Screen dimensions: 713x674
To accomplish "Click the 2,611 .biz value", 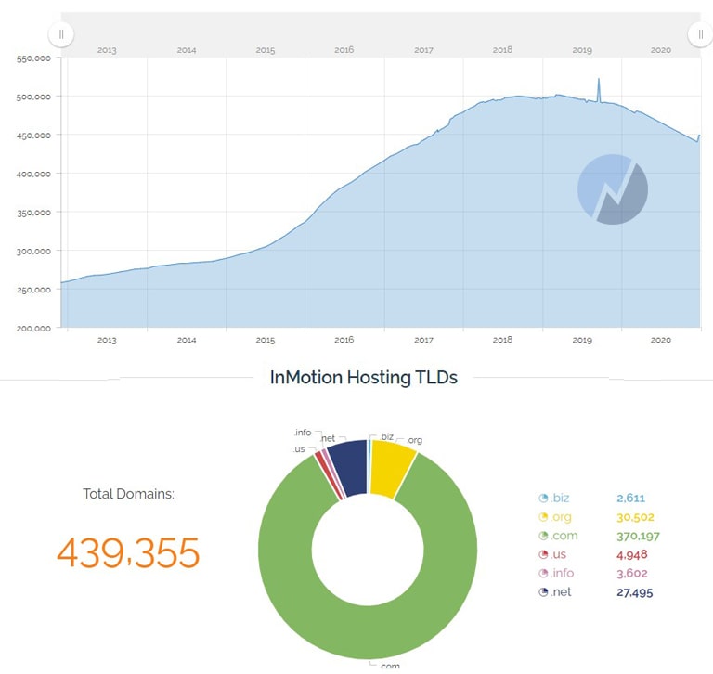I will pyautogui.click(x=630, y=498).
